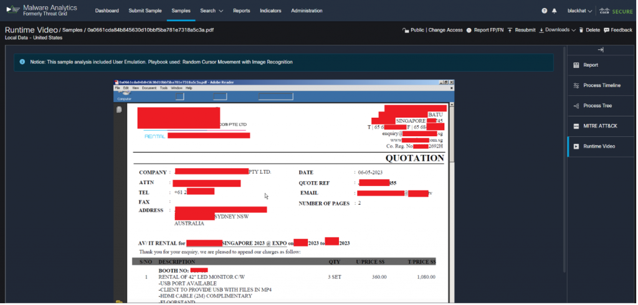Click the PDF viewer vertical scrollbar

click(452, 187)
